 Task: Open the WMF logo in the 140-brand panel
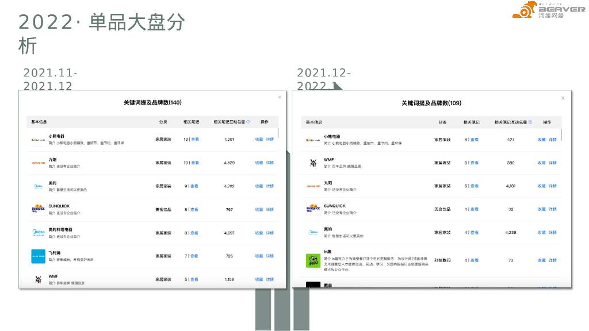[39, 280]
